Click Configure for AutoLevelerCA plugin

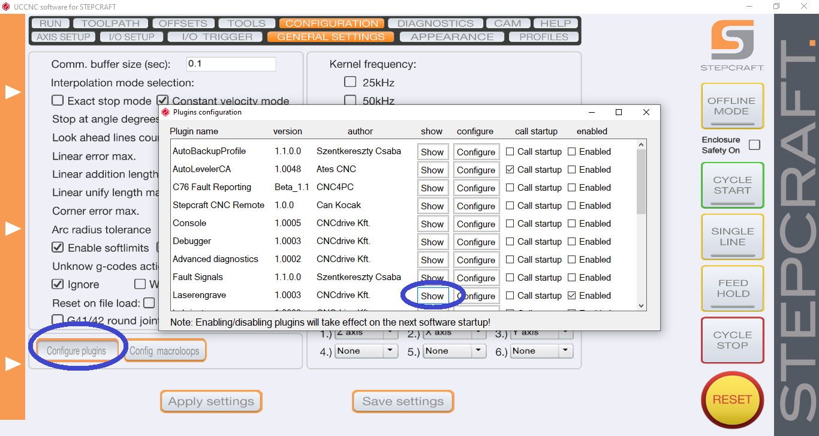point(476,170)
